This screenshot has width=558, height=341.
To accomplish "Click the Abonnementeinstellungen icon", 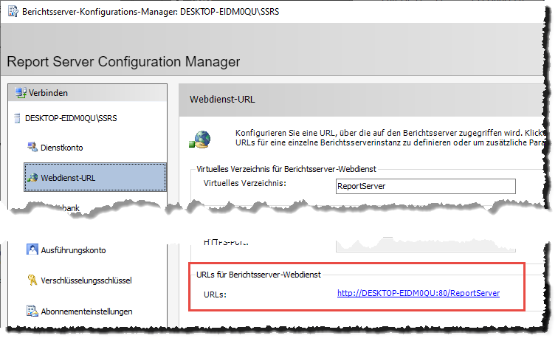I will click(32, 311).
